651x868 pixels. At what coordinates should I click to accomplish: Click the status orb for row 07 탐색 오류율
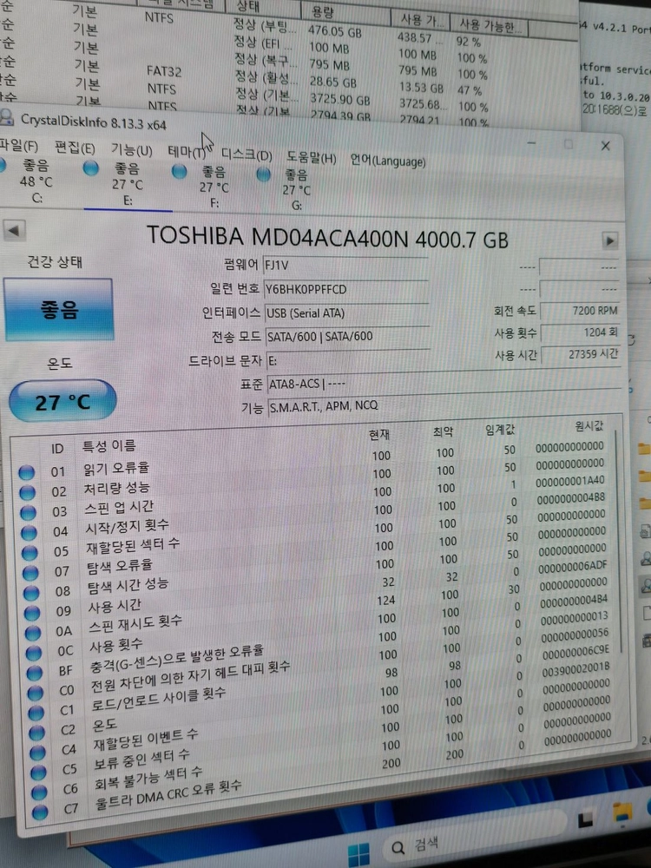[30, 572]
